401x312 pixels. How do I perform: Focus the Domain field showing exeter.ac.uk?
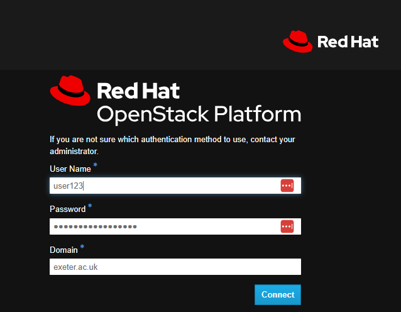(175, 267)
